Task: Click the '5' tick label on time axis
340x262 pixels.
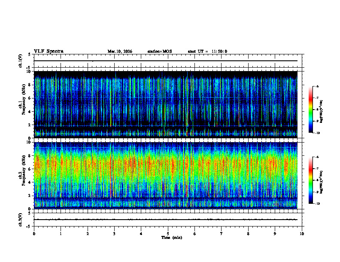Action: click(168, 234)
